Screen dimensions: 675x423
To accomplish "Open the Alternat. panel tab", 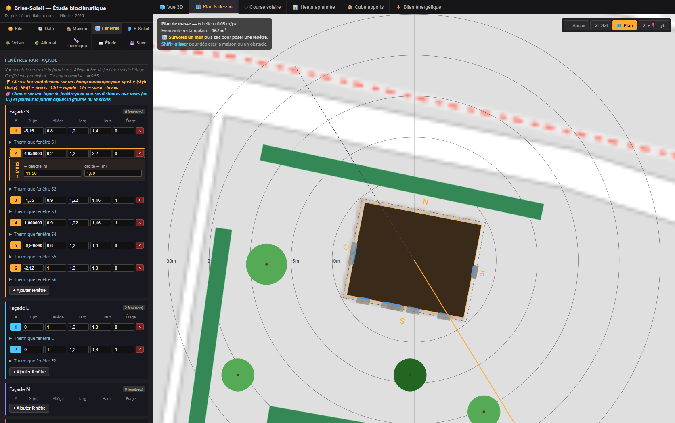I will 46,43.
